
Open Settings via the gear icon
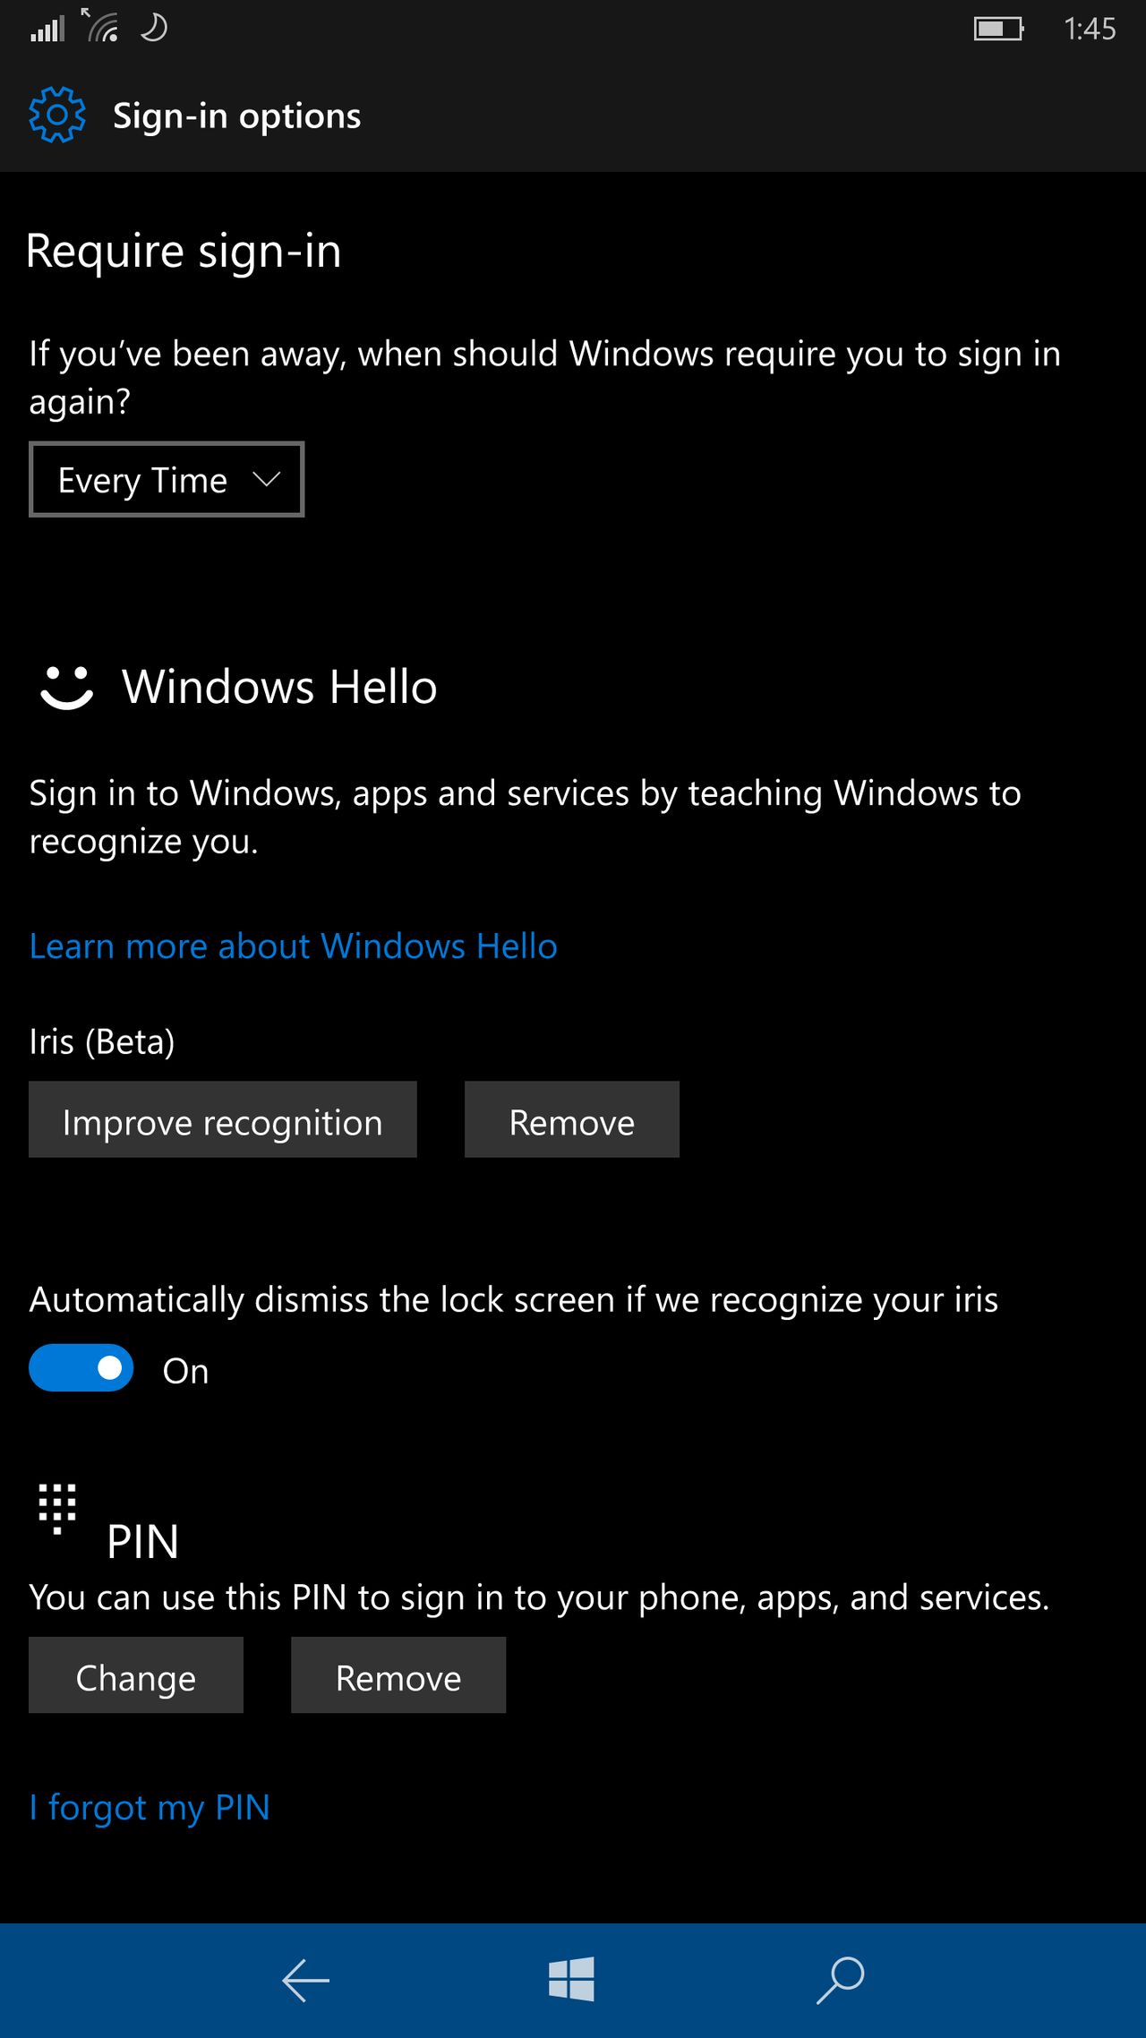[56, 115]
